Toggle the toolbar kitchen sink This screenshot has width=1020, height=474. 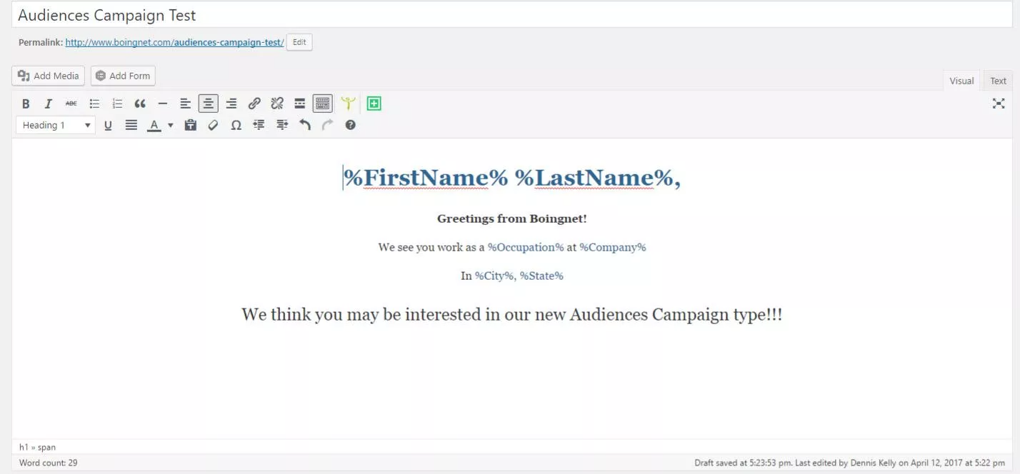(323, 104)
